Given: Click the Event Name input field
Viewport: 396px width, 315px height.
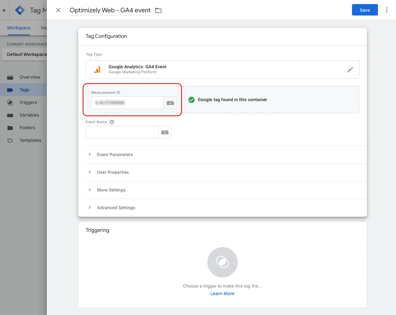Looking at the screenshot, I should [122, 132].
